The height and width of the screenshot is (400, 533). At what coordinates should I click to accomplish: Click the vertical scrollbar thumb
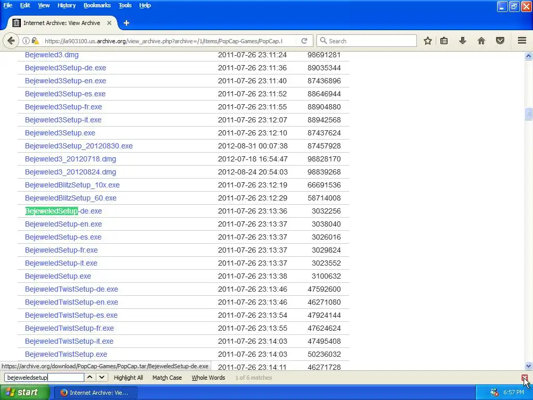(x=529, y=114)
